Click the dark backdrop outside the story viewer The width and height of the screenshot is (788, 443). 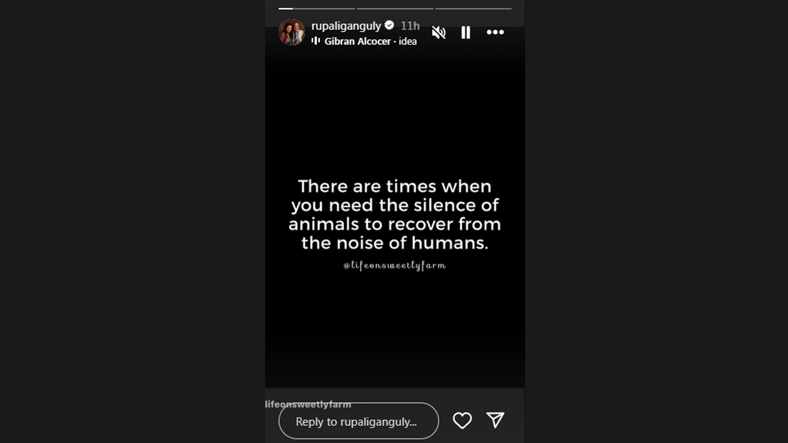(x=131, y=221)
